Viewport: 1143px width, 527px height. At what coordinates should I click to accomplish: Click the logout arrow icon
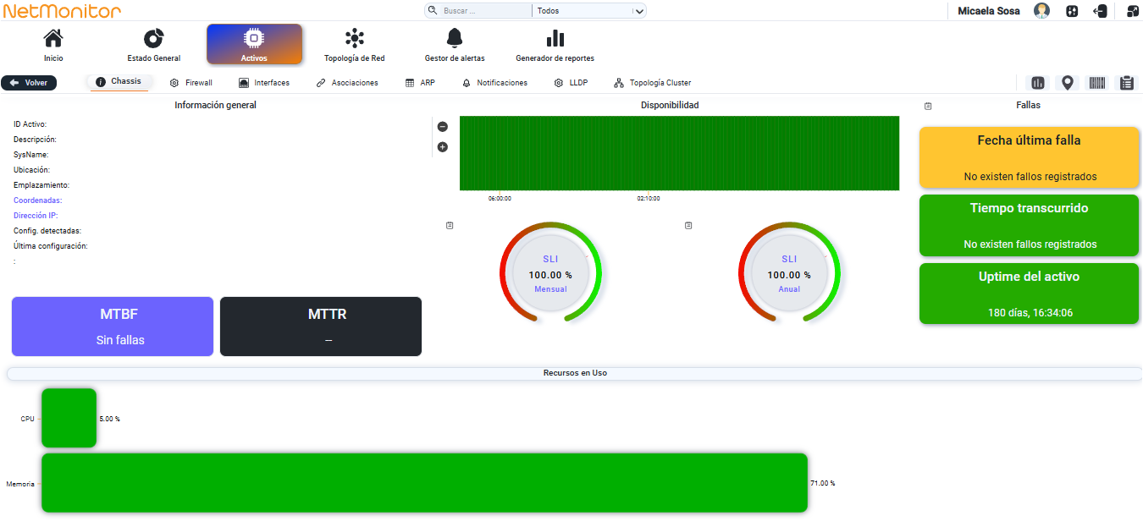[x=1101, y=11]
